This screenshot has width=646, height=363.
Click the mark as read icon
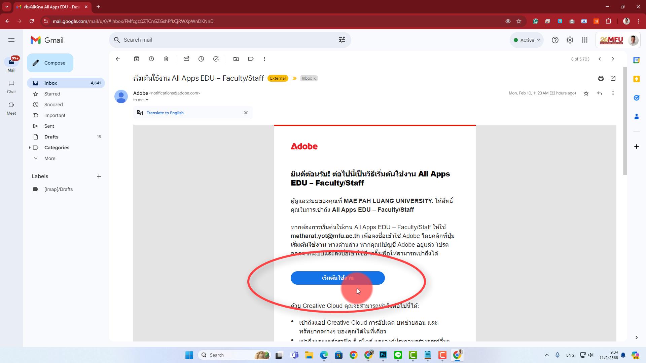pos(186,58)
